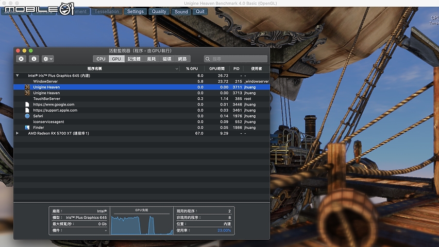
Task: Click 67.0 % GPU value of AMD Radeon
Action: pos(199,133)
